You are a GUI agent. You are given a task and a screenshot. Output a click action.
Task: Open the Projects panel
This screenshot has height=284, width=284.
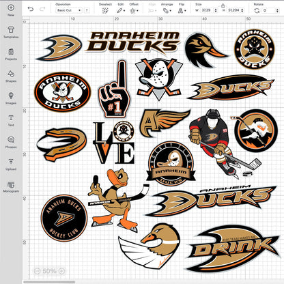pyautogui.click(x=11, y=54)
